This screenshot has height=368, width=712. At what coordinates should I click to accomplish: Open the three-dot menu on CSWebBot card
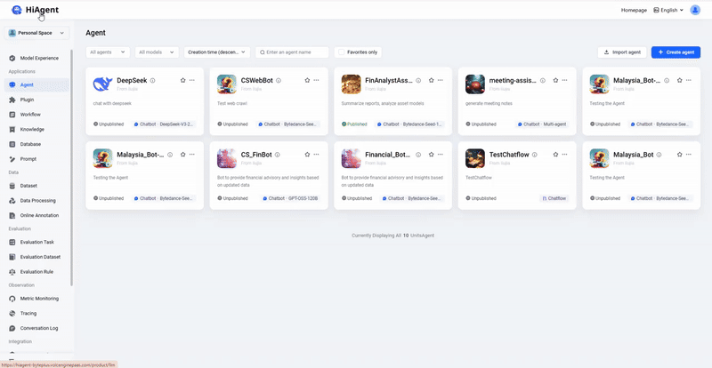point(316,80)
